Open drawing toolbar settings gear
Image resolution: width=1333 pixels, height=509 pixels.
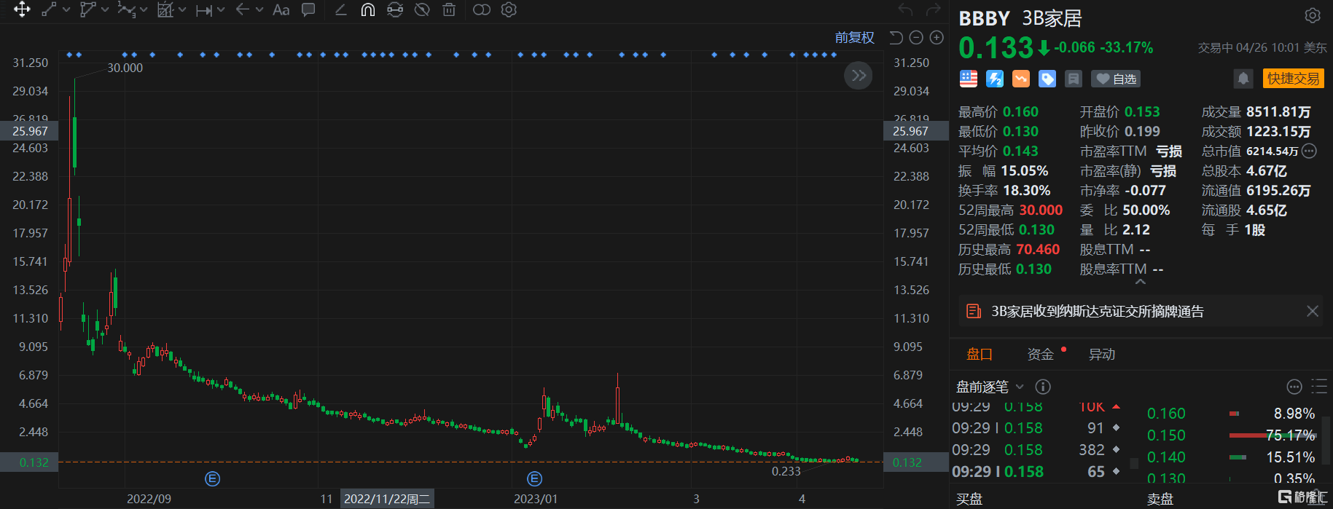point(509,9)
